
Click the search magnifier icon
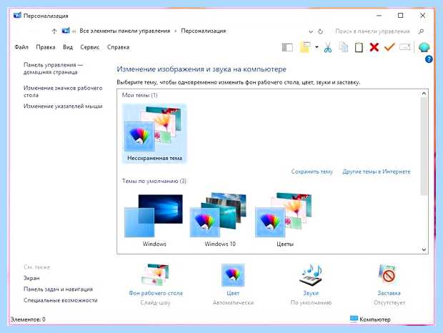tap(421, 31)
